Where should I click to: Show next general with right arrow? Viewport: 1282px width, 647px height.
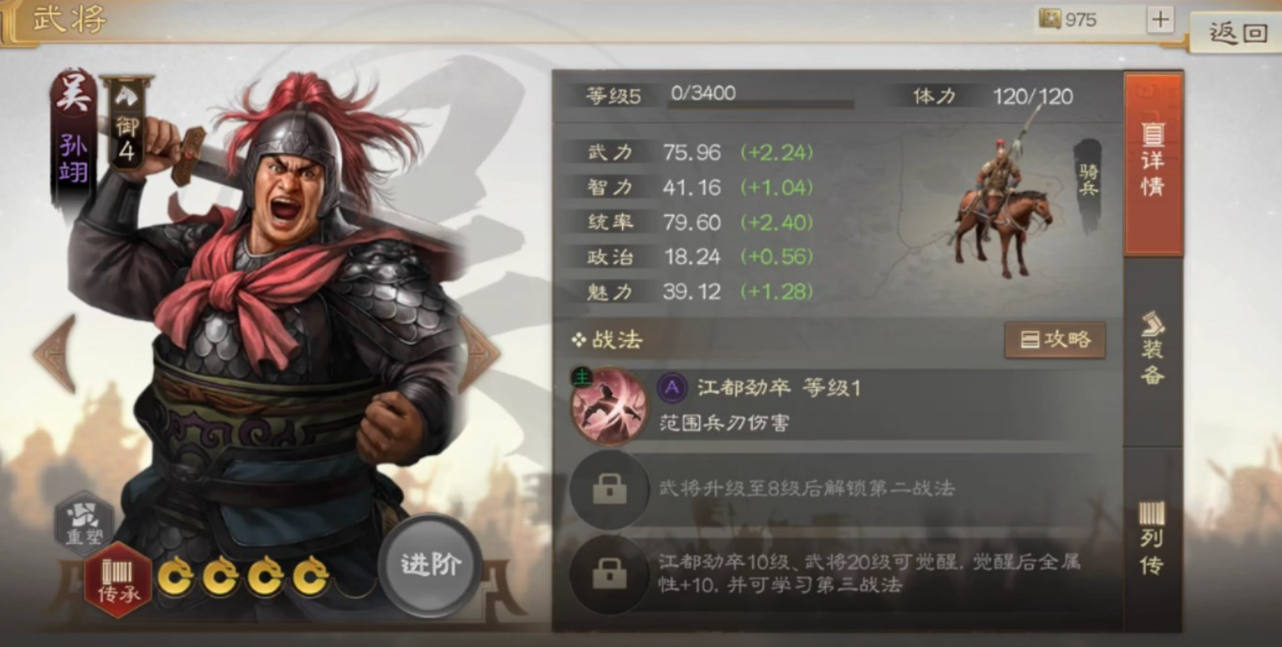(480, 354)
